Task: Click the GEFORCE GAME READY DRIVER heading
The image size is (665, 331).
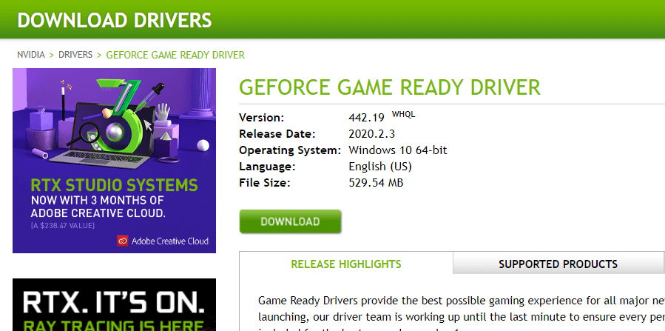Action: coord(390,87)
